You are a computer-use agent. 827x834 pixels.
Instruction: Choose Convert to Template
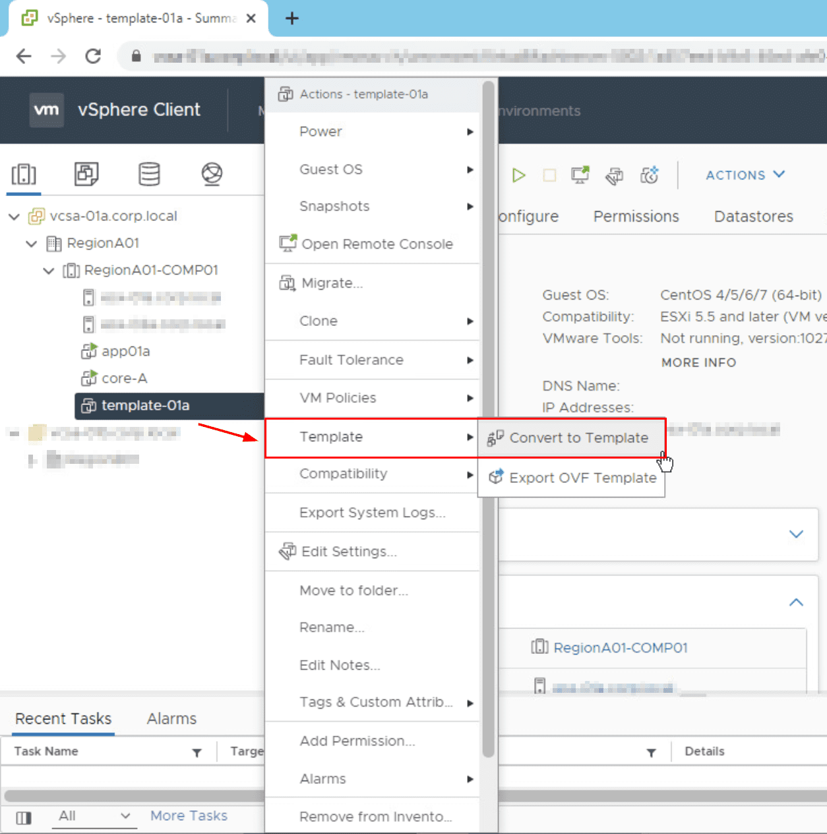click(x=571, y=437)
